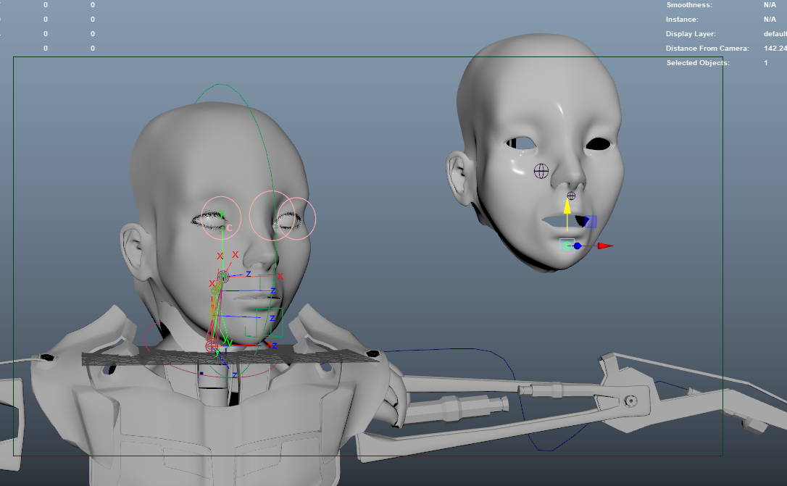This screenshot has height=486, width=787.
Task: Select the right eye control circle
Action: (x=296, y=216)
